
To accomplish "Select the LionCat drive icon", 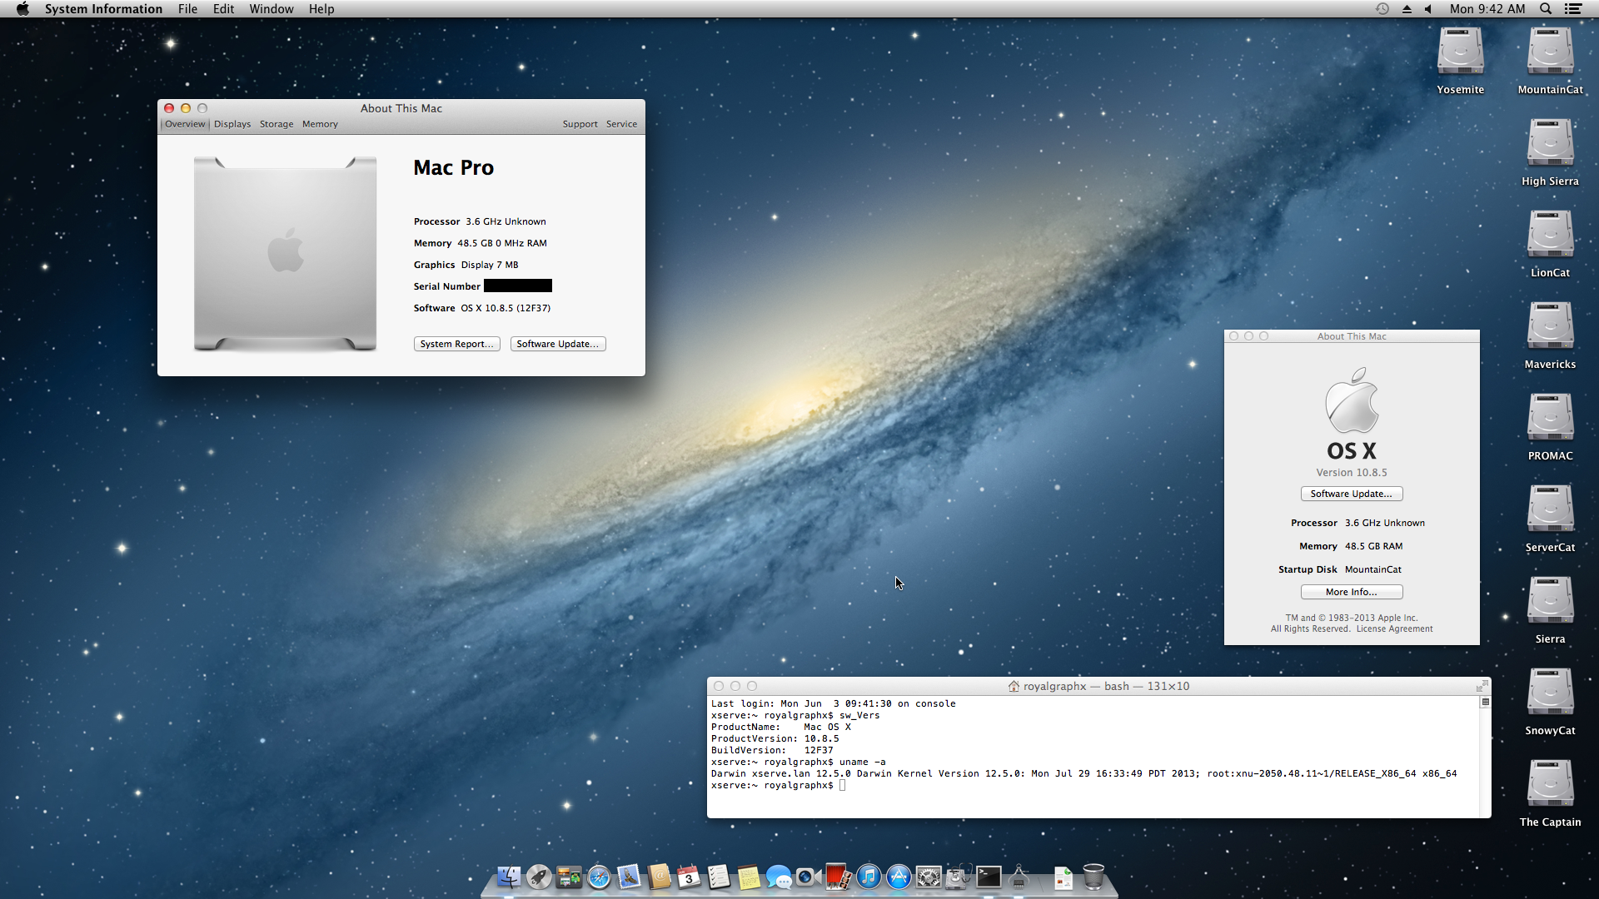I will [1550, 235].
